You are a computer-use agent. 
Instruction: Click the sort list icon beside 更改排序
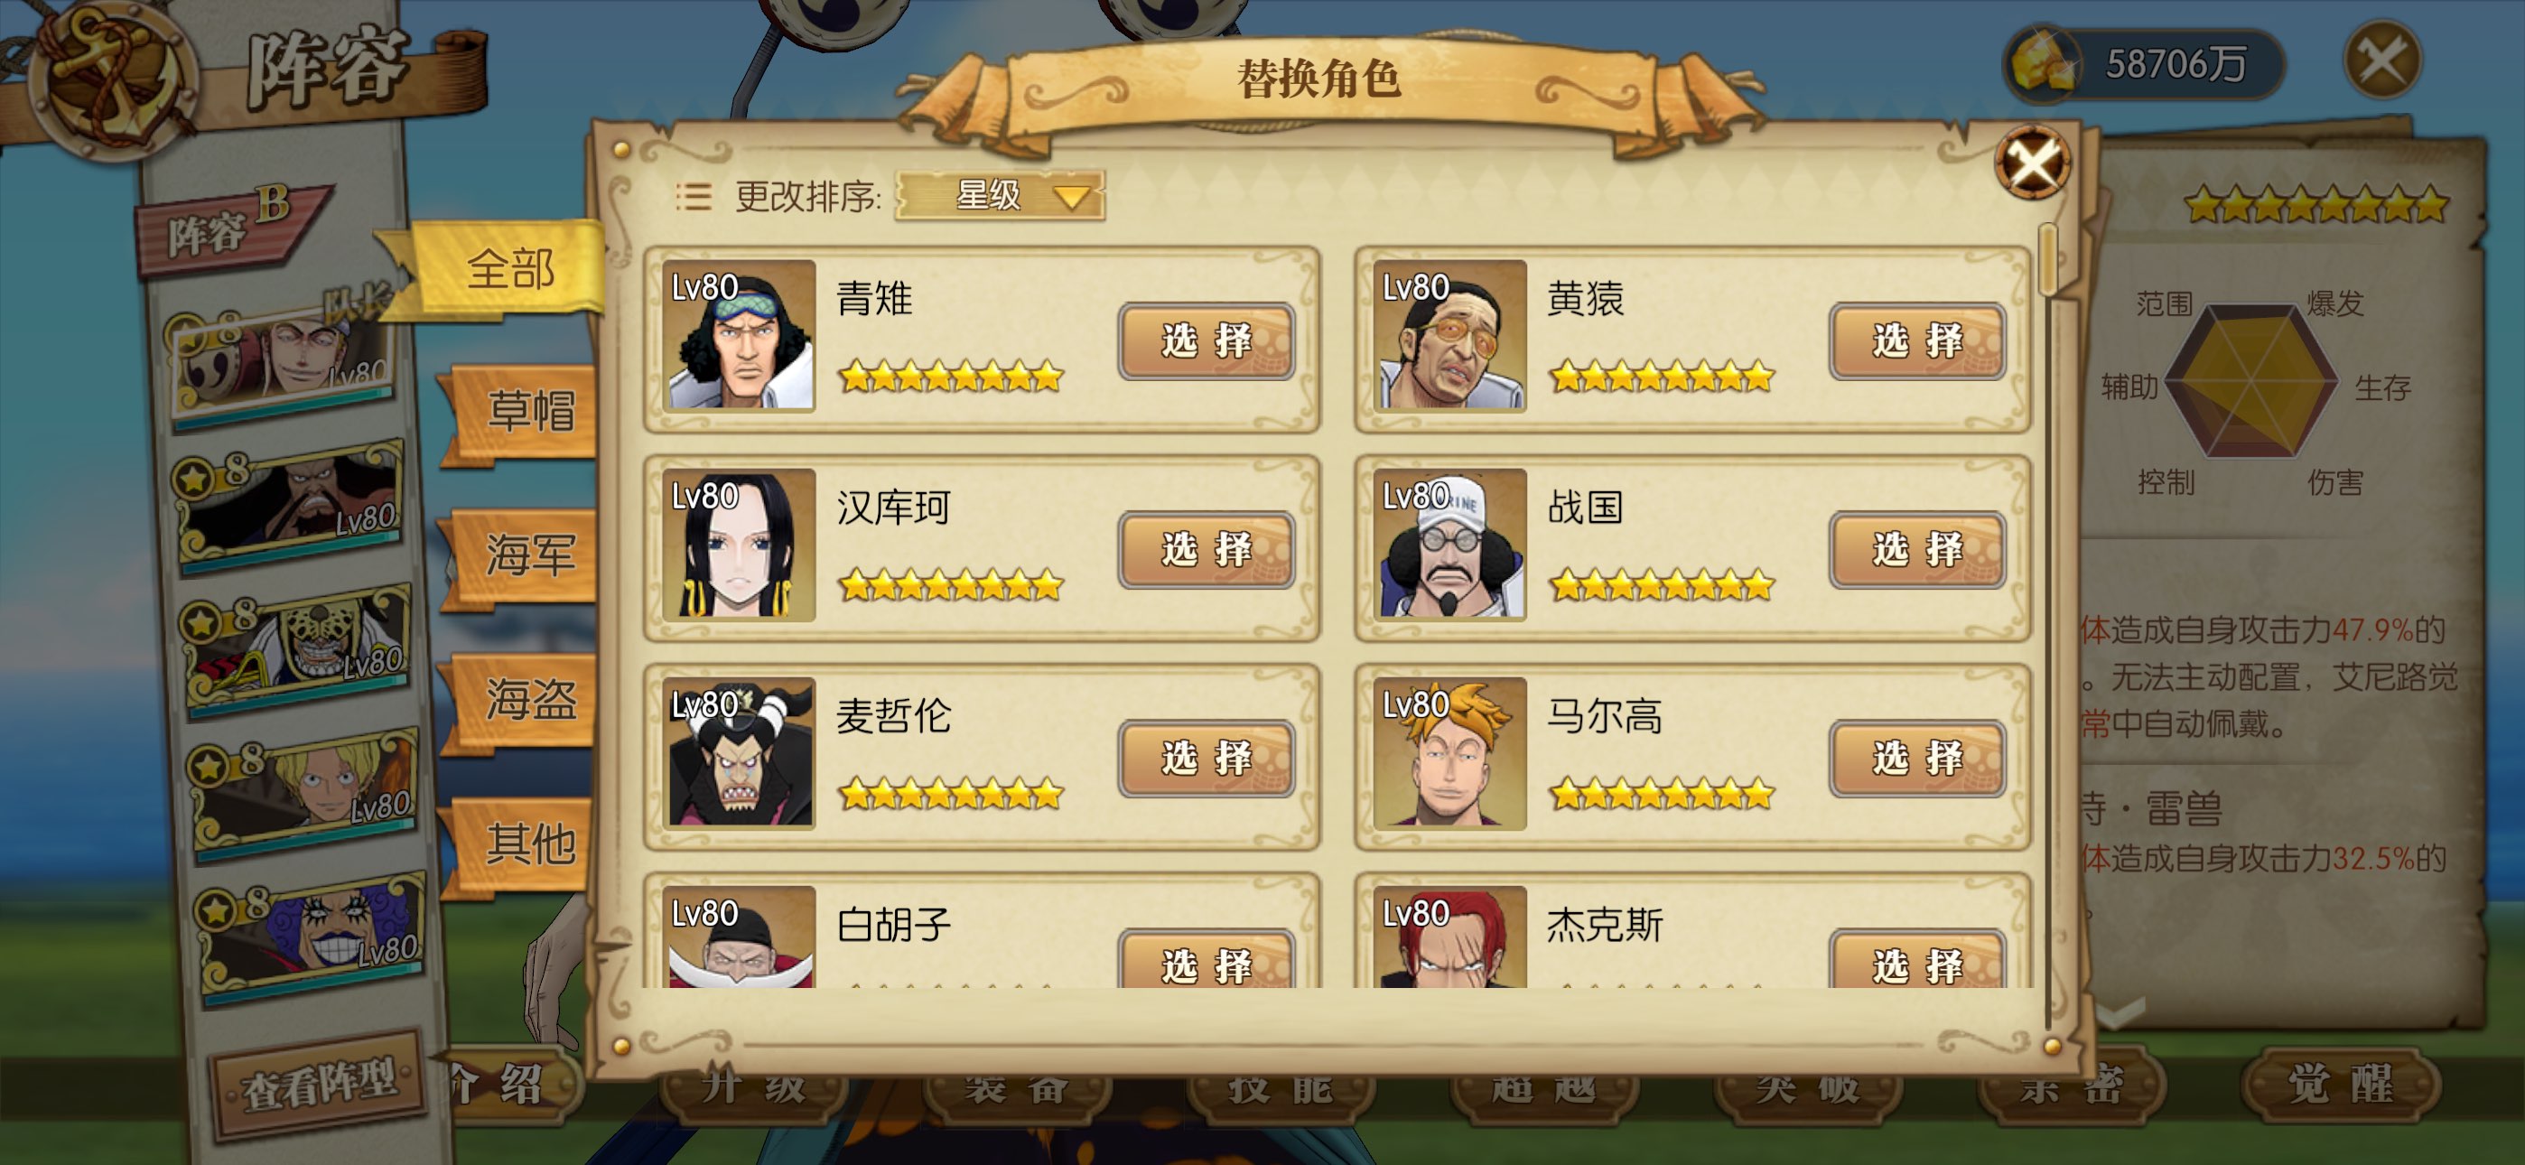pyautogui.click(x=693, y=197)
